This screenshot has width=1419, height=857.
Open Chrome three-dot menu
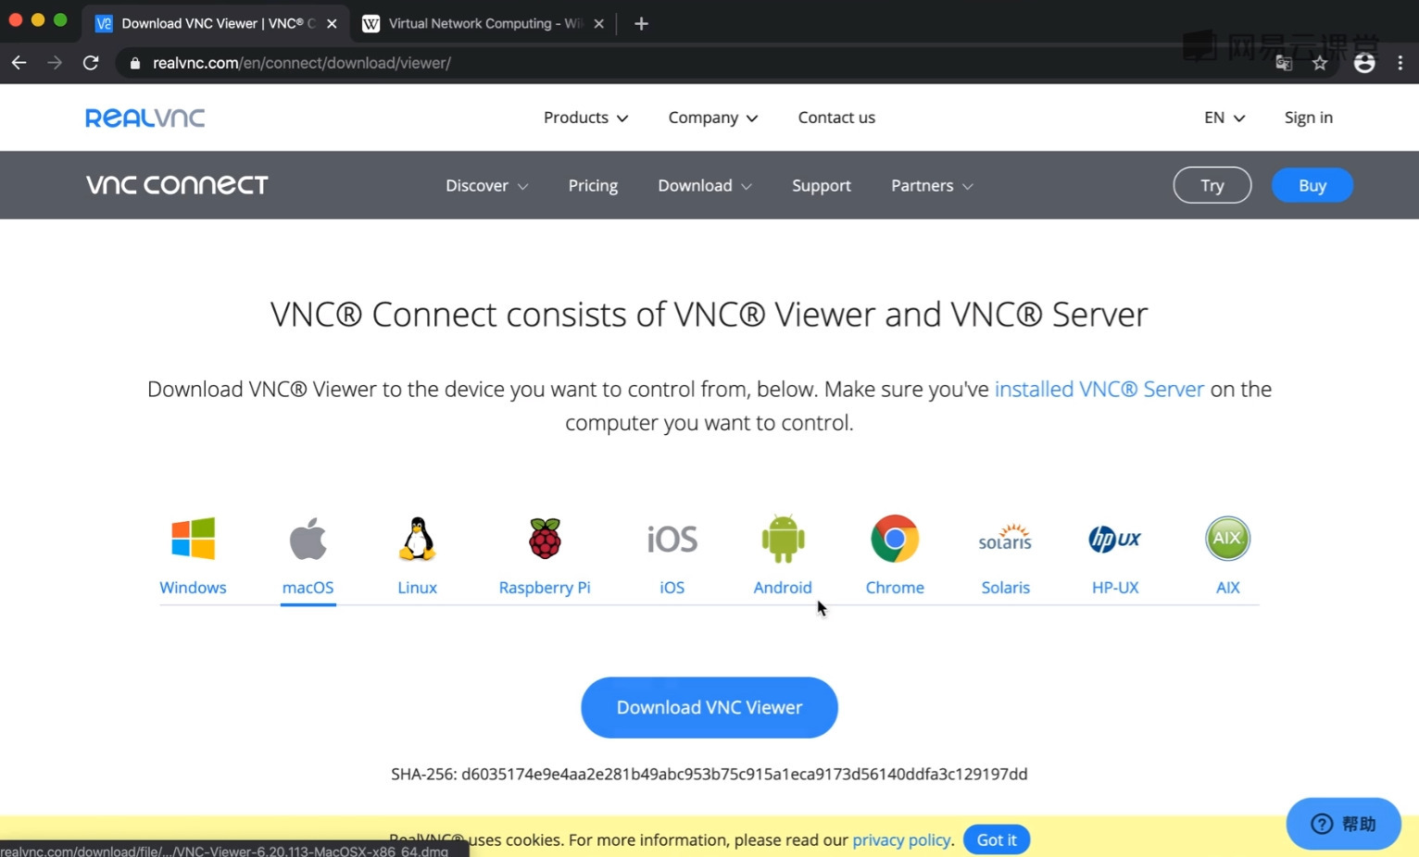(x=1400, y=63)
